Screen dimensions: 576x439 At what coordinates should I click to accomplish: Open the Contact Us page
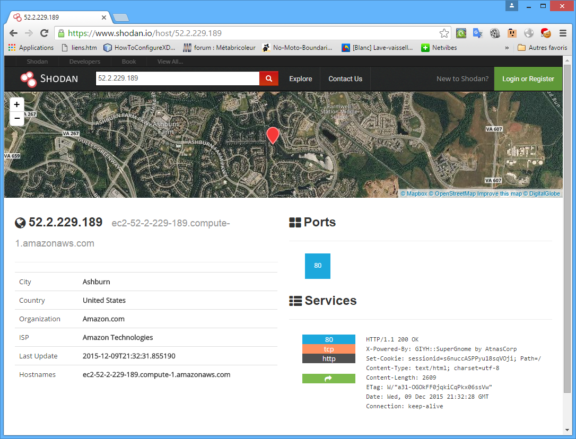pos(345,79)
